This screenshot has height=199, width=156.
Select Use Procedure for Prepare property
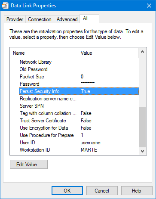click(79, 135)
